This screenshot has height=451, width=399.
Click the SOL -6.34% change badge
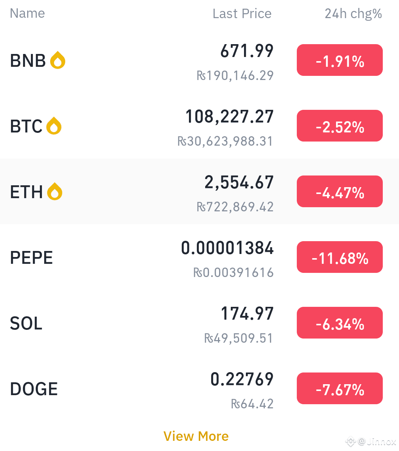[339, 323]
